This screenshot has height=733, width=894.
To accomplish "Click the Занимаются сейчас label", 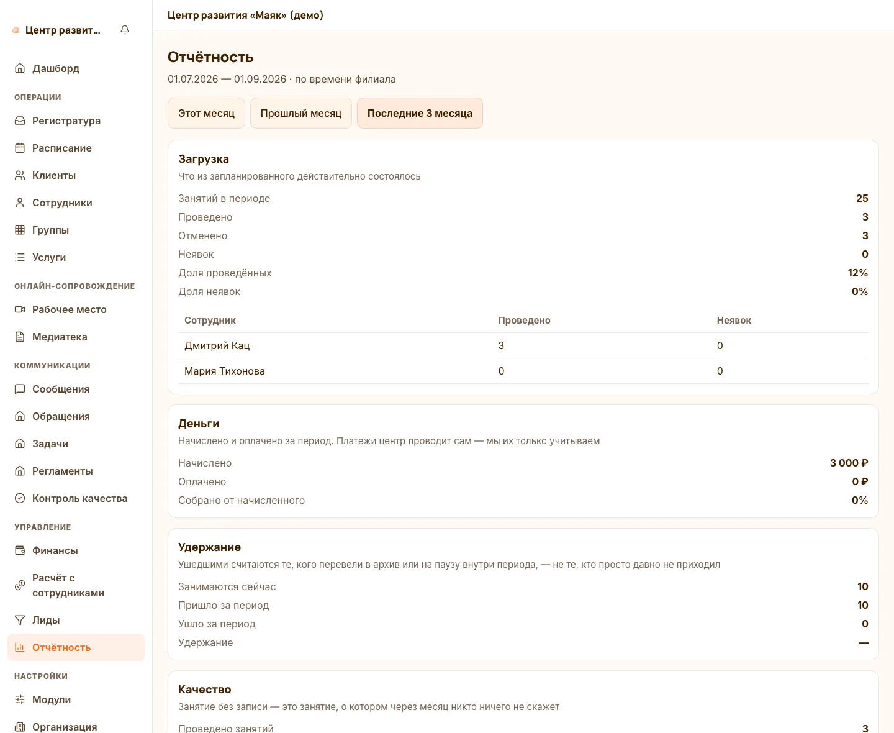I will pyautogui.click(x=227, y=587).
